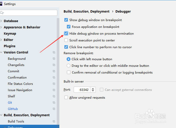Increase port number with stepper up arrow
Screen dimensions: 176x128
[93, 89]
